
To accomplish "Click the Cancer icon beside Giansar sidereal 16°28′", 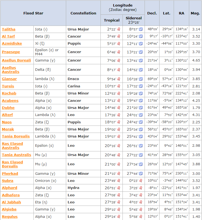I will coord(141,79).
